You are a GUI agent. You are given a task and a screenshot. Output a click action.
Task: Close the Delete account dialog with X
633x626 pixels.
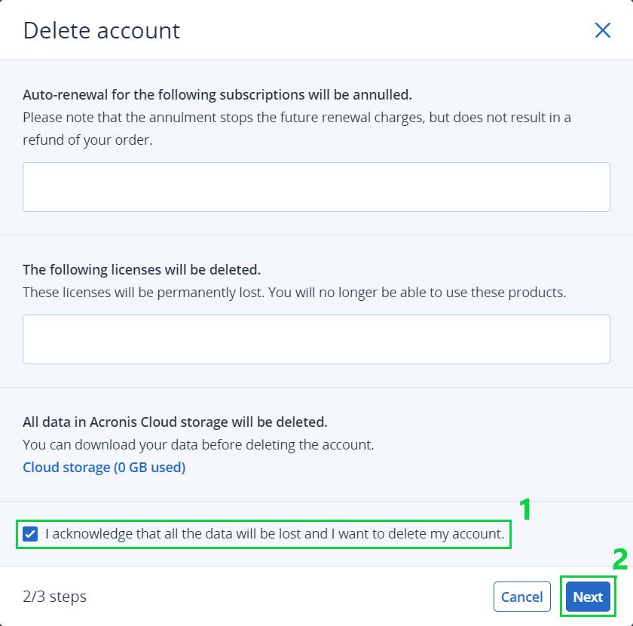click(602, 30)
